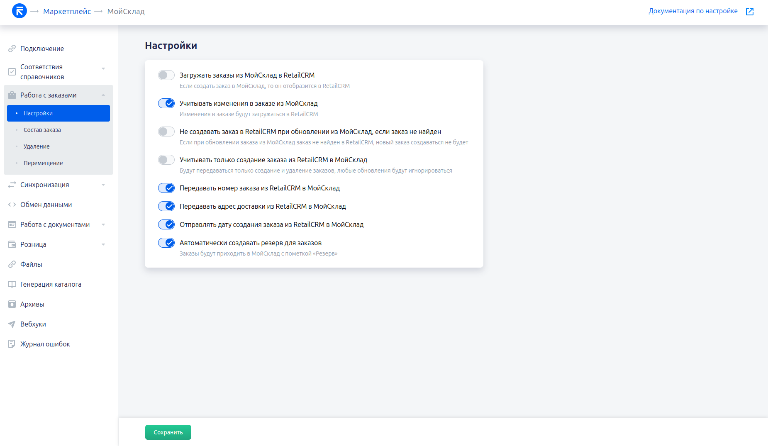768x446 pixels.
Task: Click the code brackets icon for Обмен данными
Action: point(12,205)
